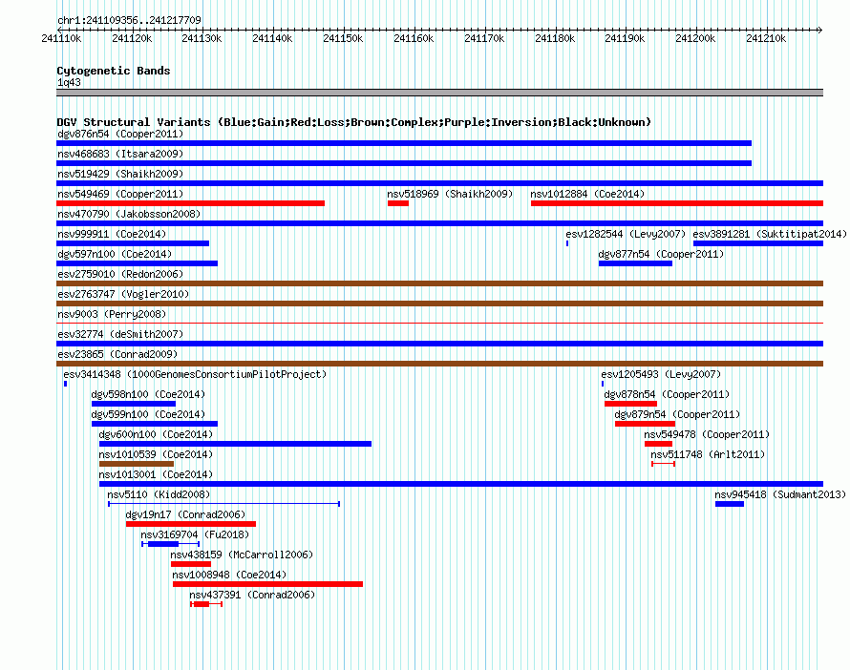Open the nsv518969 (Shaikh2009) variant label
The width and height of the screenshot is (850, 670).
pyautogui.click(x=450, y=194)
